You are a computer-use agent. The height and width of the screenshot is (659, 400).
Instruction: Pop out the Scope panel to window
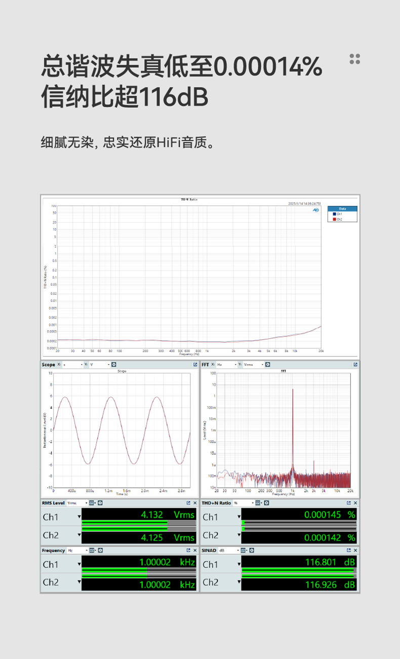click(x=195, y=365)
